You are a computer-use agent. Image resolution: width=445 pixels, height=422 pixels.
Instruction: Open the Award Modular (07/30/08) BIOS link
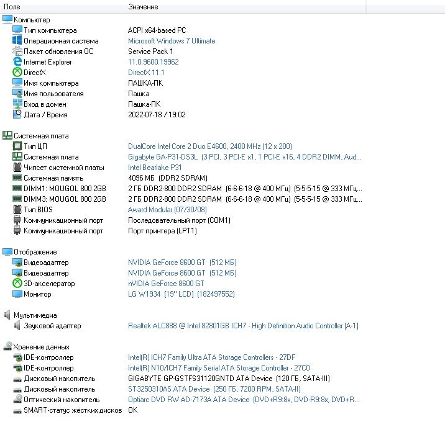(167, 209)
